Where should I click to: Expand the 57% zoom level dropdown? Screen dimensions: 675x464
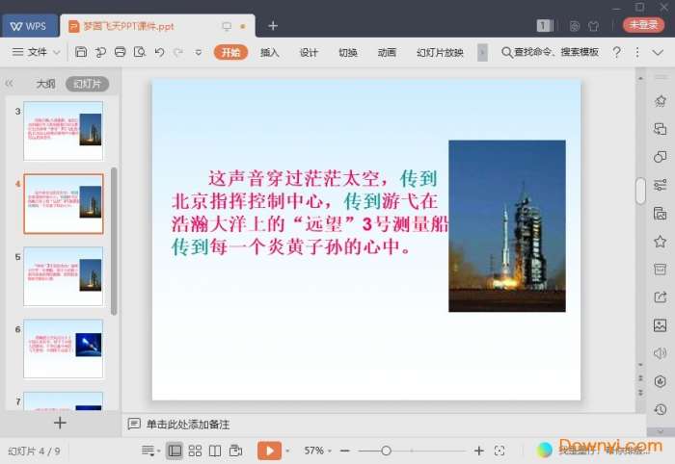click(329, 451)
